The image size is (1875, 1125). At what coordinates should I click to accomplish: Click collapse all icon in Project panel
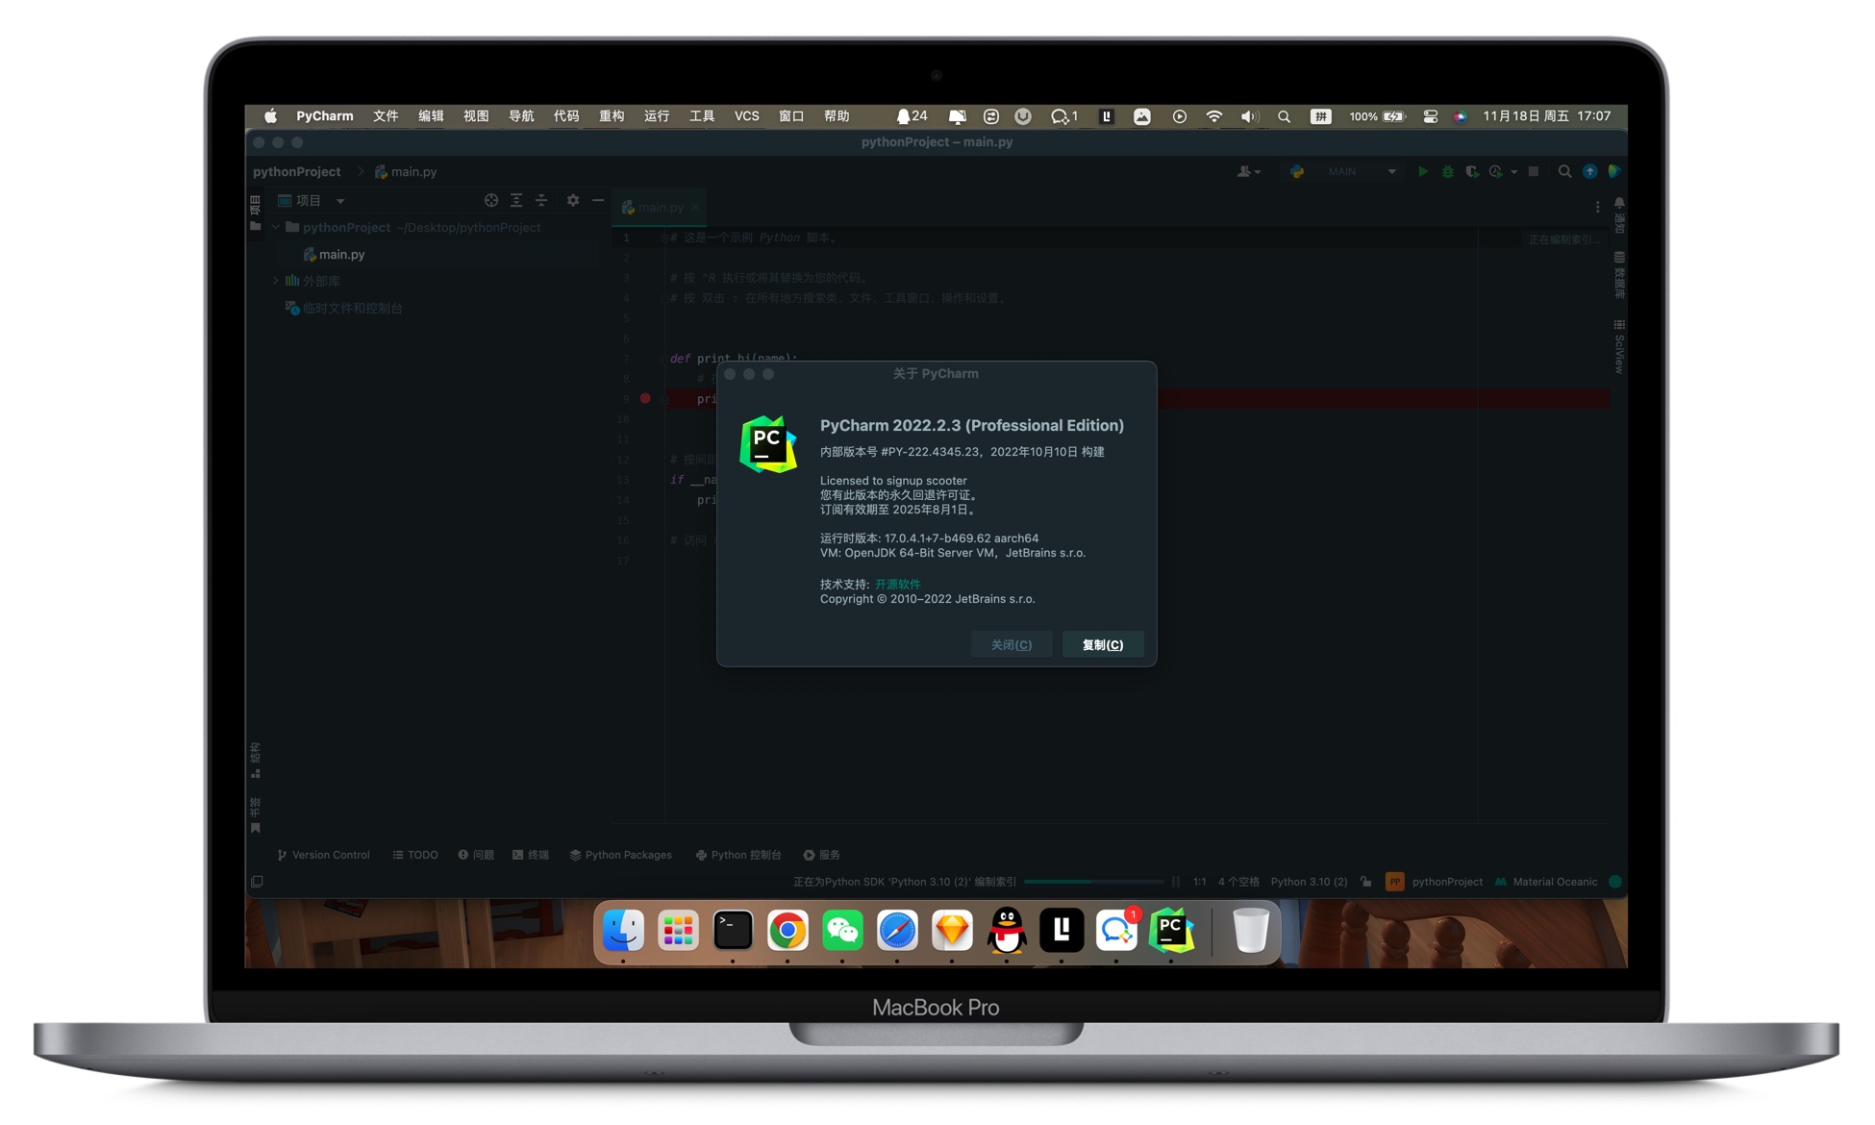point(541,200)
